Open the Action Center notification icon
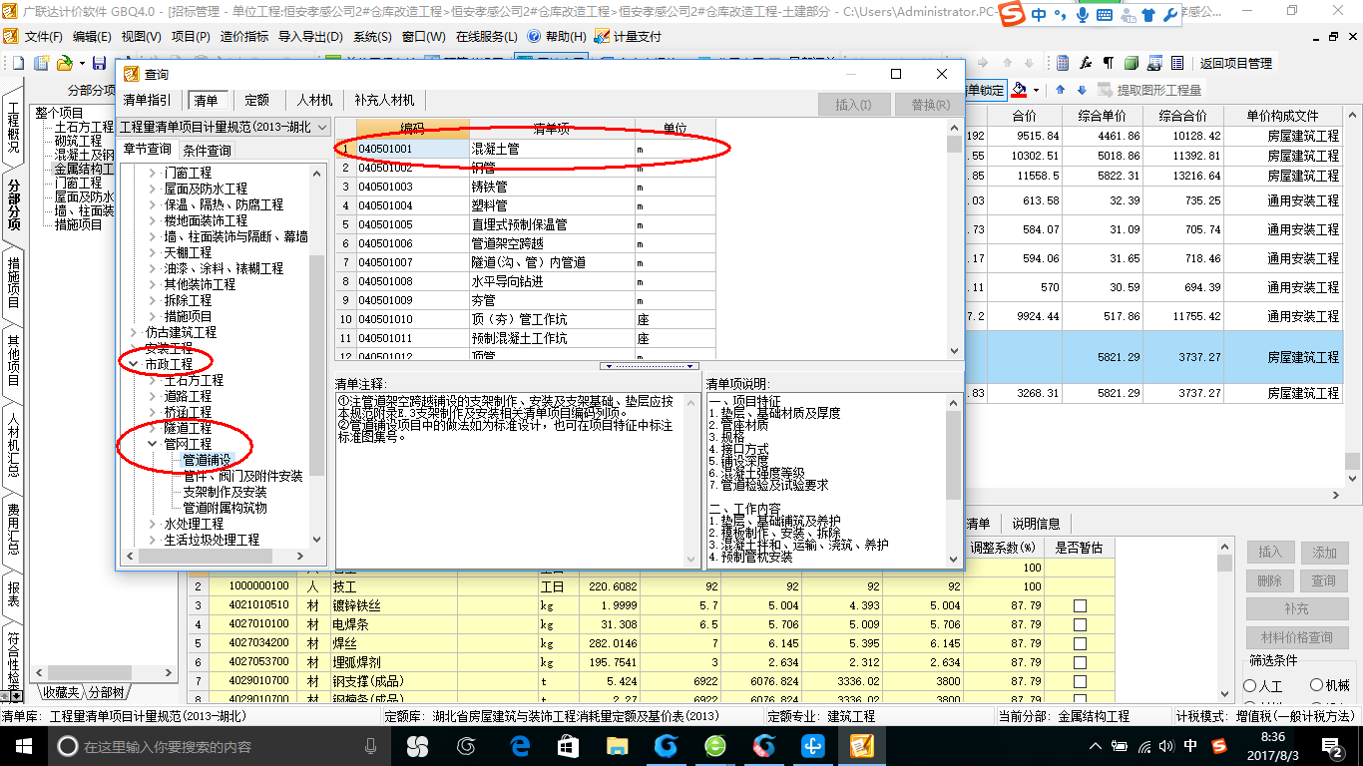This screenshot has width=1363, height=766. coord(1333,746)
